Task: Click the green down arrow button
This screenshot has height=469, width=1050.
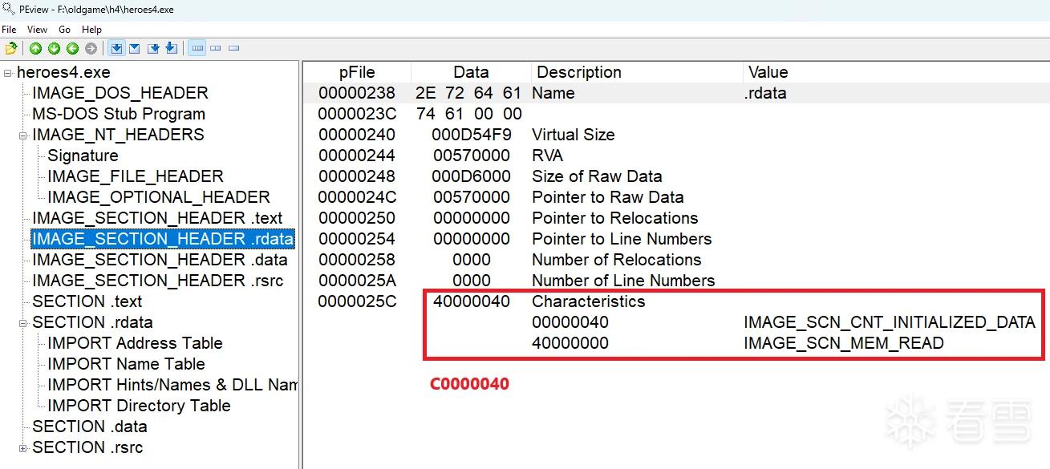Action: (54, 48)
